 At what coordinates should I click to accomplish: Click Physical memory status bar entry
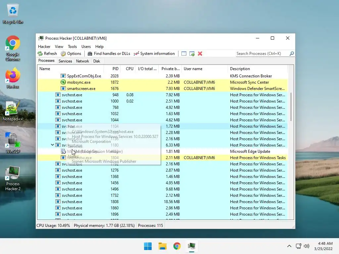(x=104, y=226)
